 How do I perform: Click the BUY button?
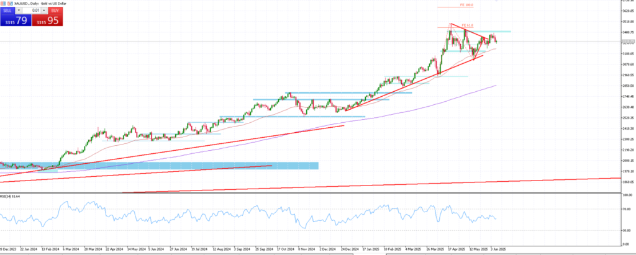coord(56,11)
